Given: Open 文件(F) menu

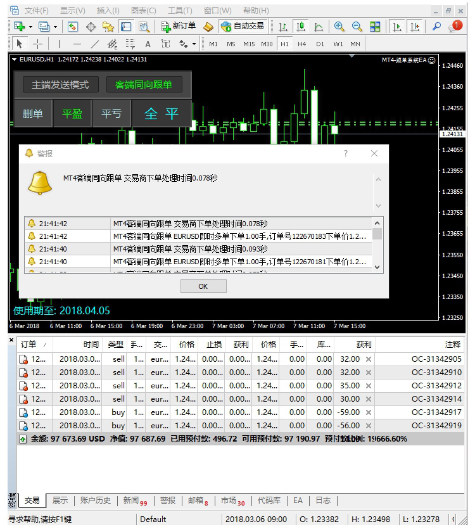Looking at the screenshot, I should [37, 11].
